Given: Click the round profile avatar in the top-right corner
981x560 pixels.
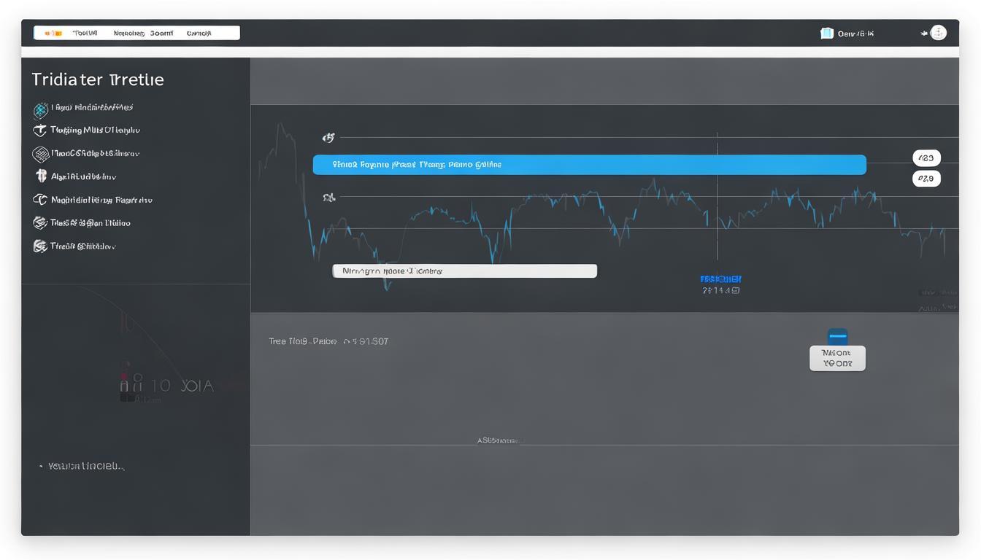Looking at the screenshot, I should [938, 33].
